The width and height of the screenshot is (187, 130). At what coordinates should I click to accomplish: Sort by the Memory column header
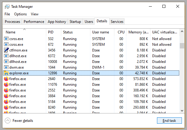click(138, 32)
